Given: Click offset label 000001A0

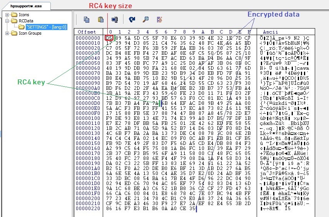Looking at the screenshot, I should pos(88,168).
